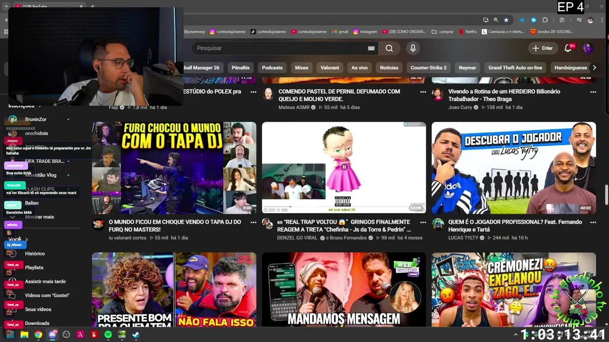This screenshot has height=342, width=609.
Task: Click the bookmark star in Chrome address bar
Action: [506, 20]
